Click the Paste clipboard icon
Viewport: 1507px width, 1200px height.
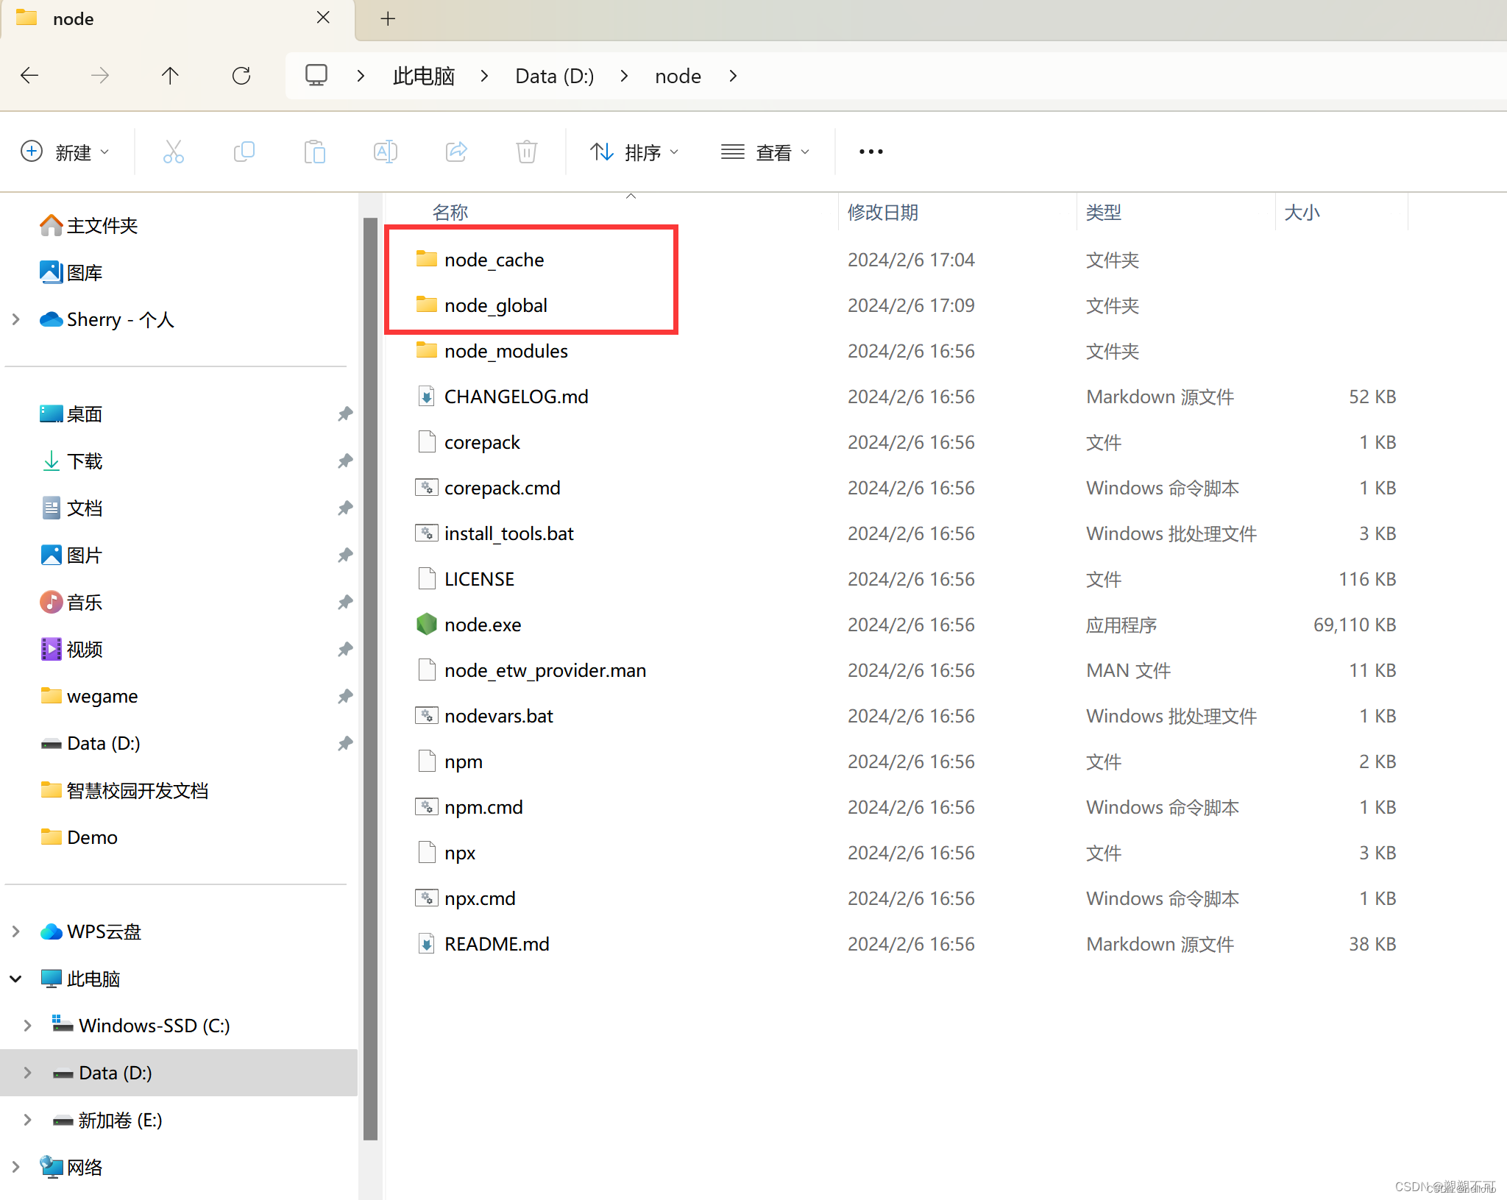click(314, 152)
